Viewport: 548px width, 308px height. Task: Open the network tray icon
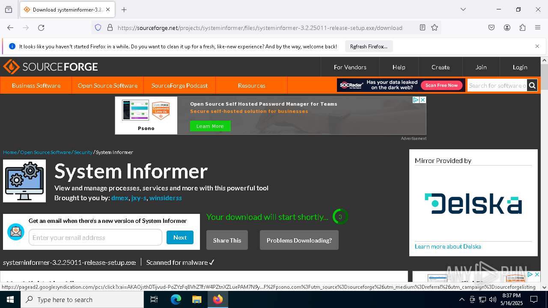click(482, 299)
